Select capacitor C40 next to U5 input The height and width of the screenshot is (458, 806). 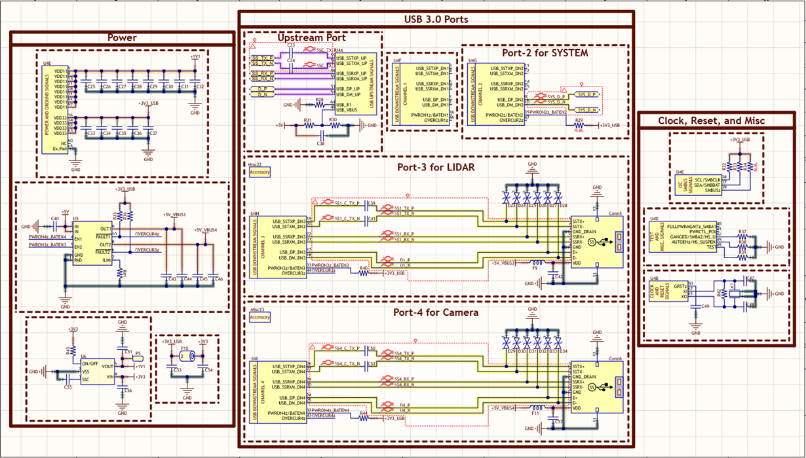click(x=54, y=225)
